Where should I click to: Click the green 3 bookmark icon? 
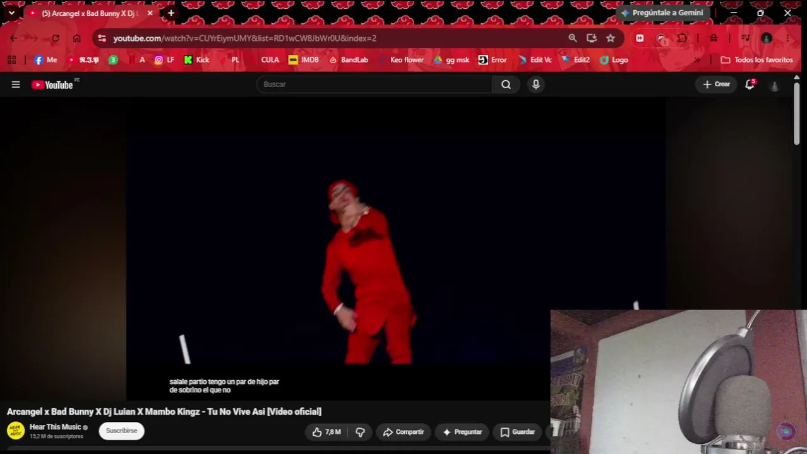coord(113,60)
